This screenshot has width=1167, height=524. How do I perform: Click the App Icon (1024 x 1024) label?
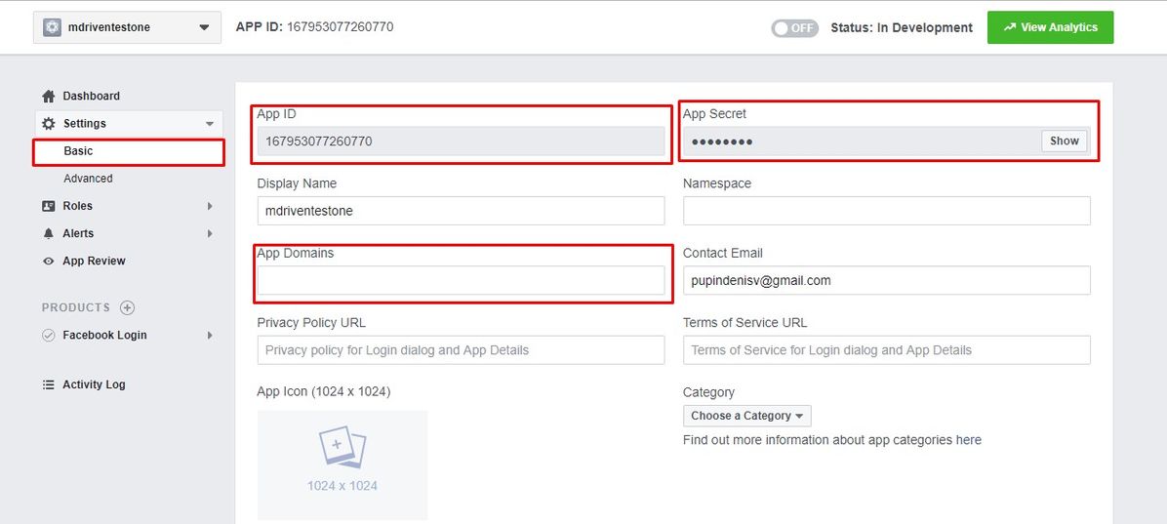tap(324, 391)
